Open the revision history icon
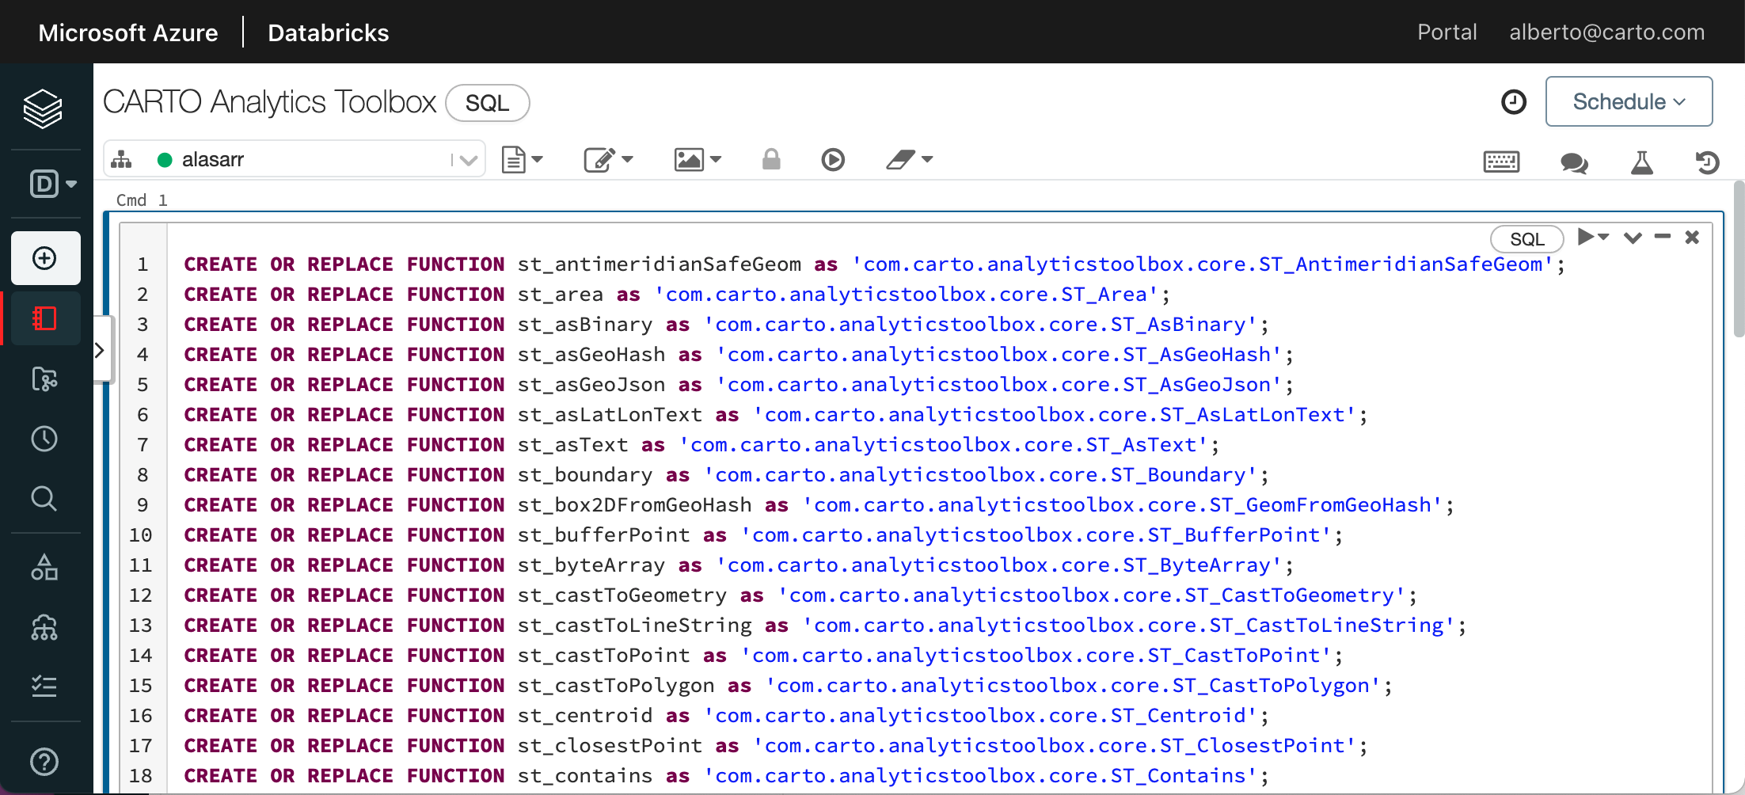Image resolution: width=1745 pixels, height=795 pixels. click(x=1707, y=162)
